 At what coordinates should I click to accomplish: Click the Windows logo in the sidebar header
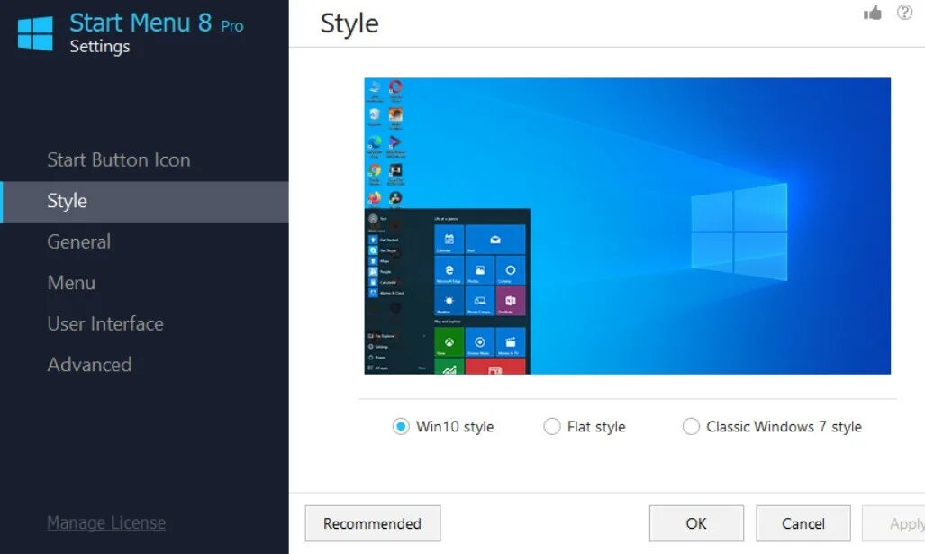point(35,33)
